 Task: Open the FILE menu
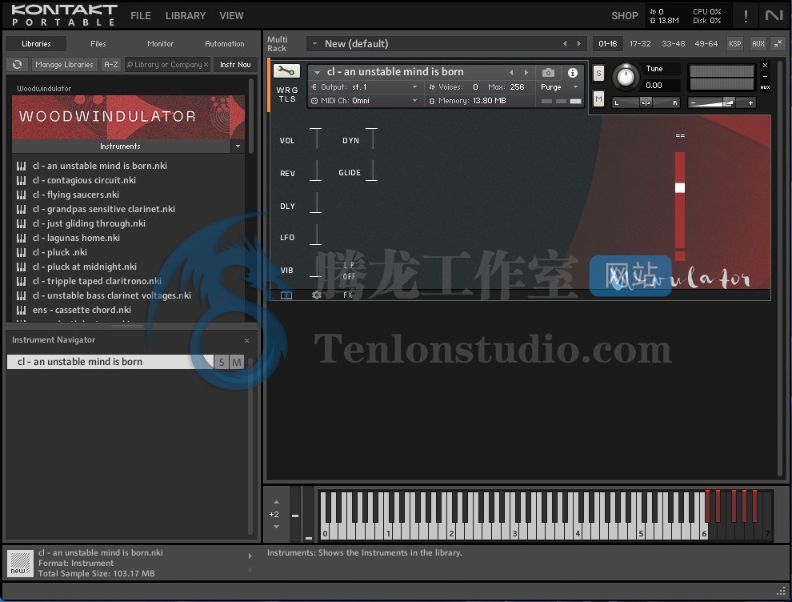pos(141,16)
